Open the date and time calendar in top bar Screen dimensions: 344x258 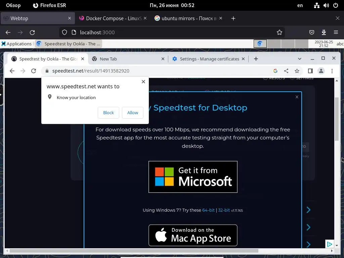click(x=172, y=5)
